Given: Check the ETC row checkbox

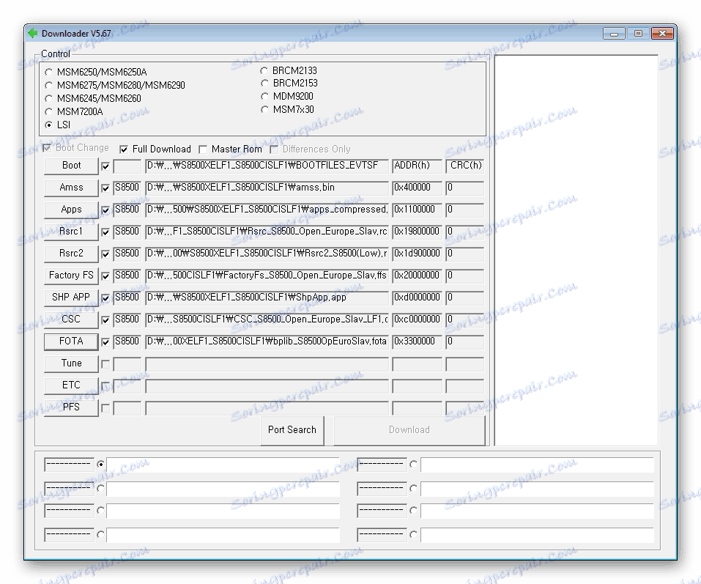Looking at the screenshot, I should [105, 386].
